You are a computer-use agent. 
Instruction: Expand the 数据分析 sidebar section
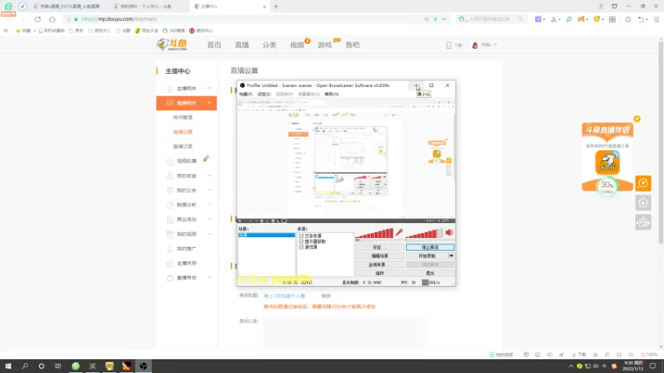pyautogui.click(x=209, y=205)
